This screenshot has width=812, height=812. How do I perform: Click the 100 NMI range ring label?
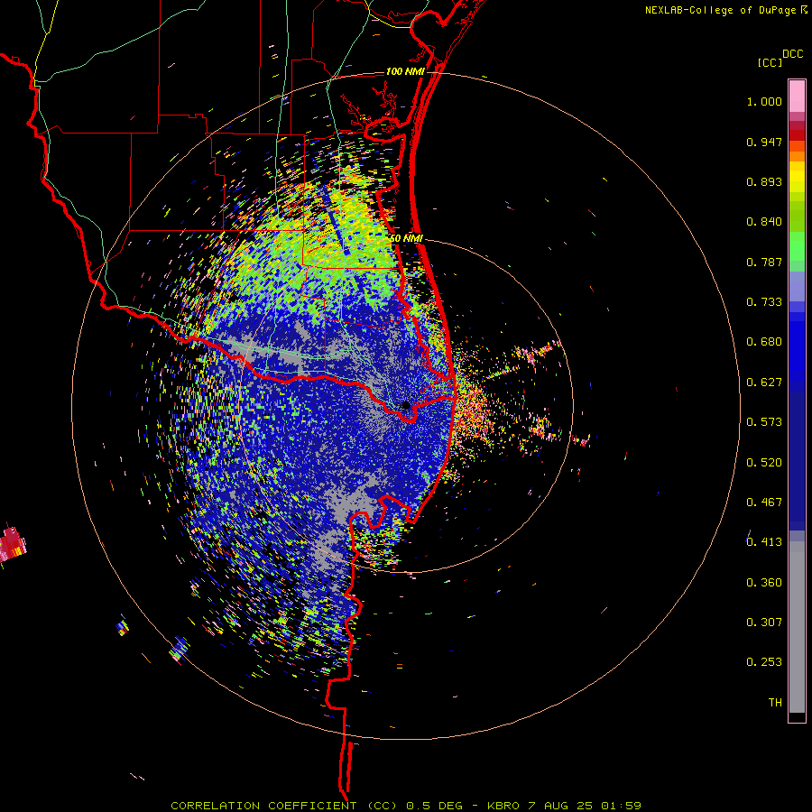point(404,71)
